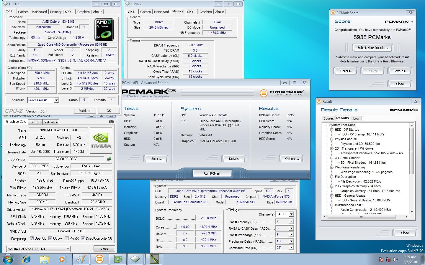Switch to Caches tab in CPU-Z CPU window
This screenshot has height=265, width=425.
23,12
